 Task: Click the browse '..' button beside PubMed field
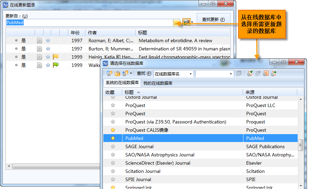tap(176, 23)
